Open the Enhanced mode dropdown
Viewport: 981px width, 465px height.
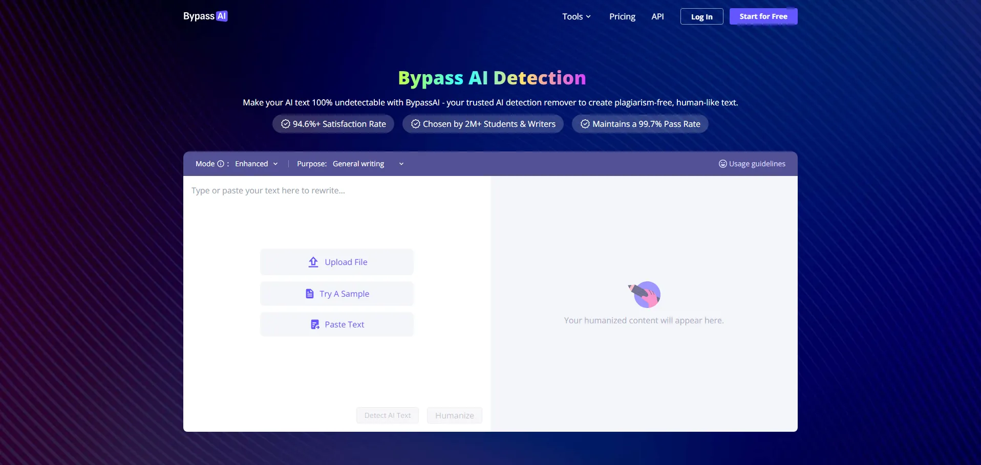pos(256,164)
